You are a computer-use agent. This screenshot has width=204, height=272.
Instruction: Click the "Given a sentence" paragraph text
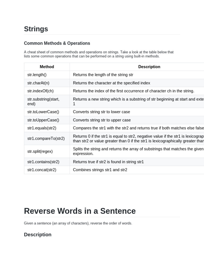[x=78, y=223]
